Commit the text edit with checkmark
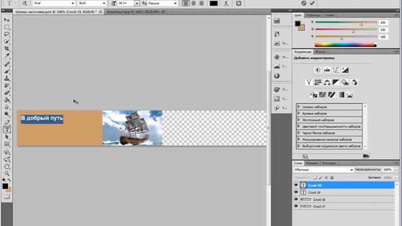 coord(312,3)
